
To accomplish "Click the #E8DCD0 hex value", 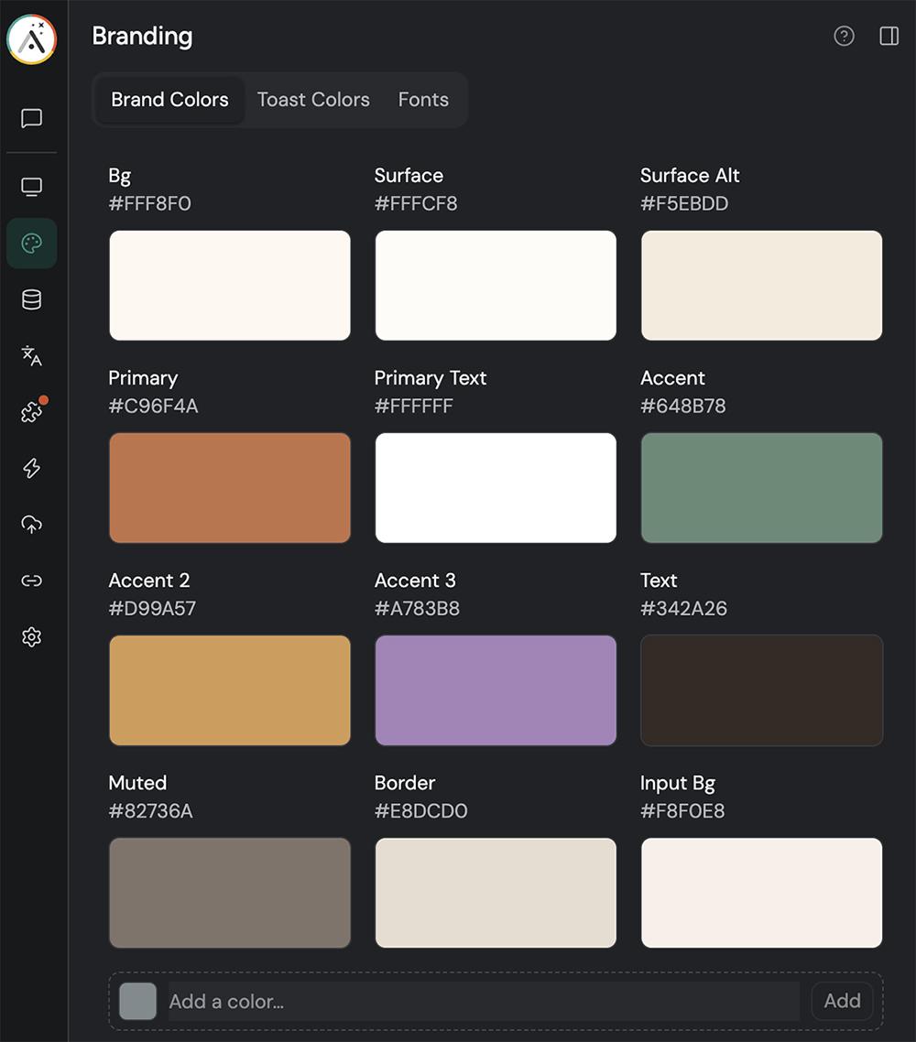I will (420, 810).
